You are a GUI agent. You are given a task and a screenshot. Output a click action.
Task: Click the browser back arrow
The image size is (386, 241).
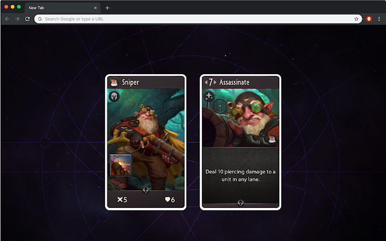point(7,19)
